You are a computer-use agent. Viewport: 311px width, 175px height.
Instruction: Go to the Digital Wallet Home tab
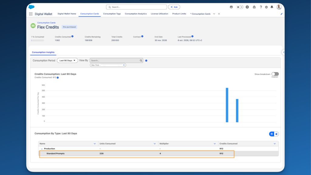click(x=67, y=14)
